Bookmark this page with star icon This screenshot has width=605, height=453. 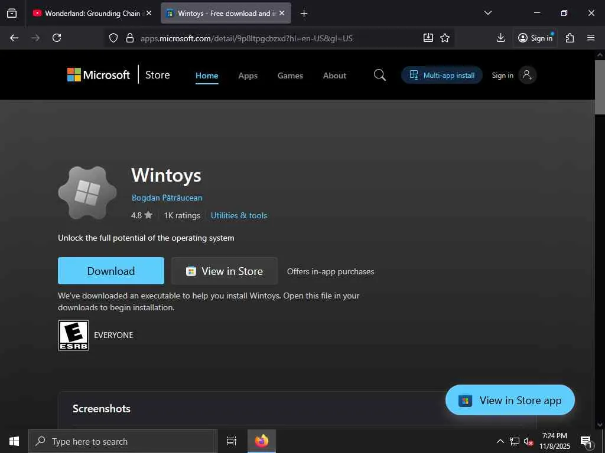pyautogui.click(x=445, y=38)
